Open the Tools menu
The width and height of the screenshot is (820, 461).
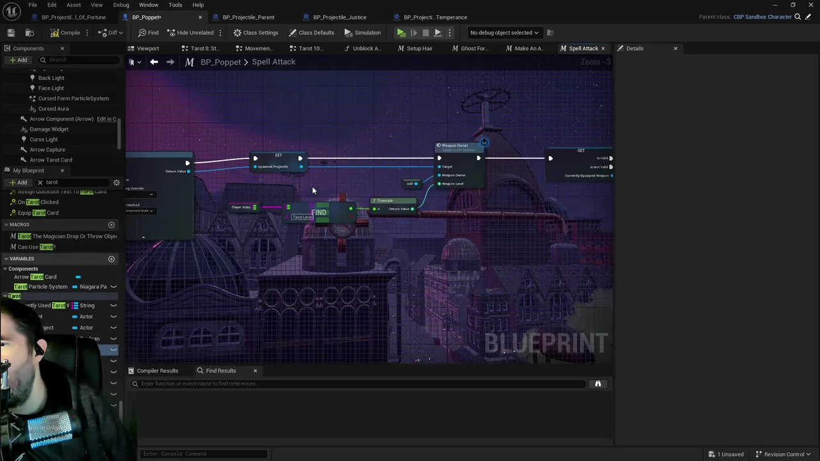tap(175, 4)
